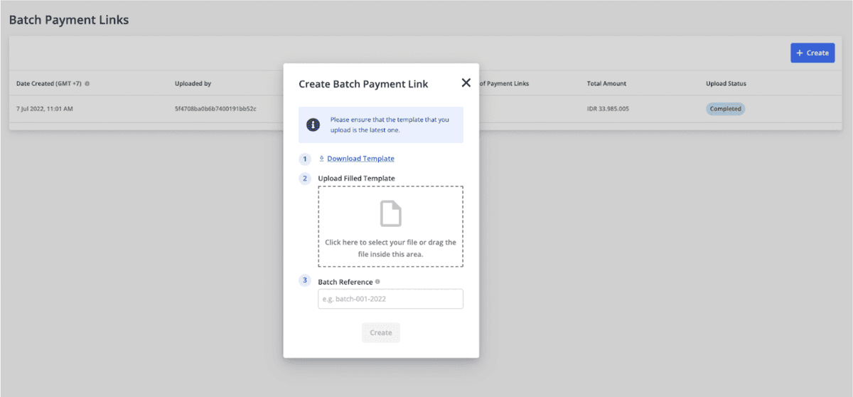
Task: Select the 7 Jul 2022 batch row date
Action: coord(46,109)
